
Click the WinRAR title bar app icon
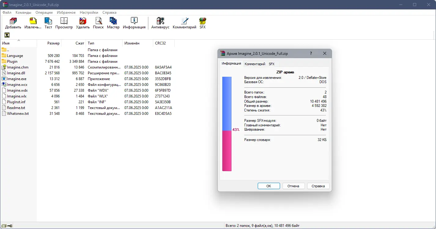5,5
